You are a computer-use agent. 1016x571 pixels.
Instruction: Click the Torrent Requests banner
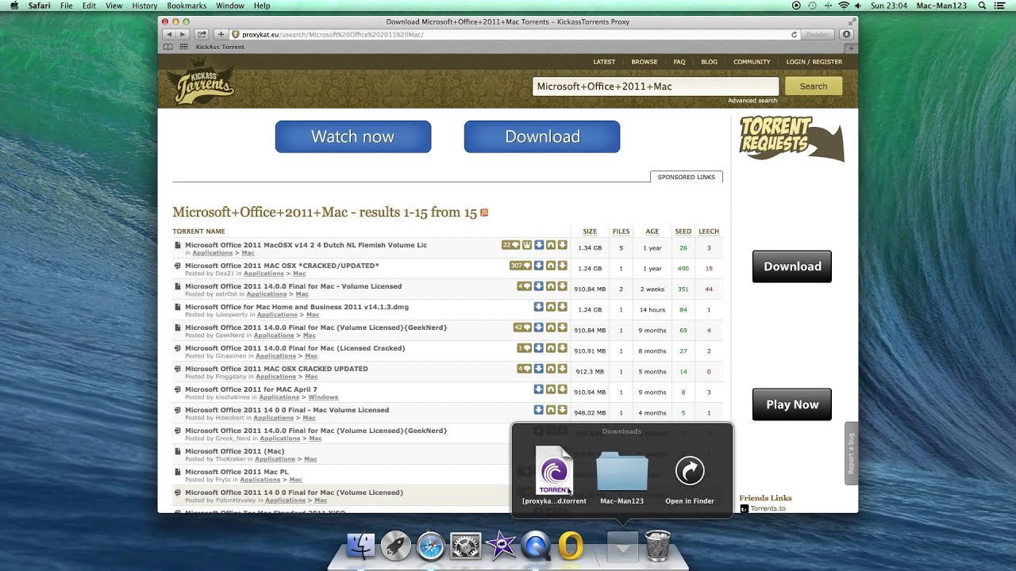[x=791, y=139]
